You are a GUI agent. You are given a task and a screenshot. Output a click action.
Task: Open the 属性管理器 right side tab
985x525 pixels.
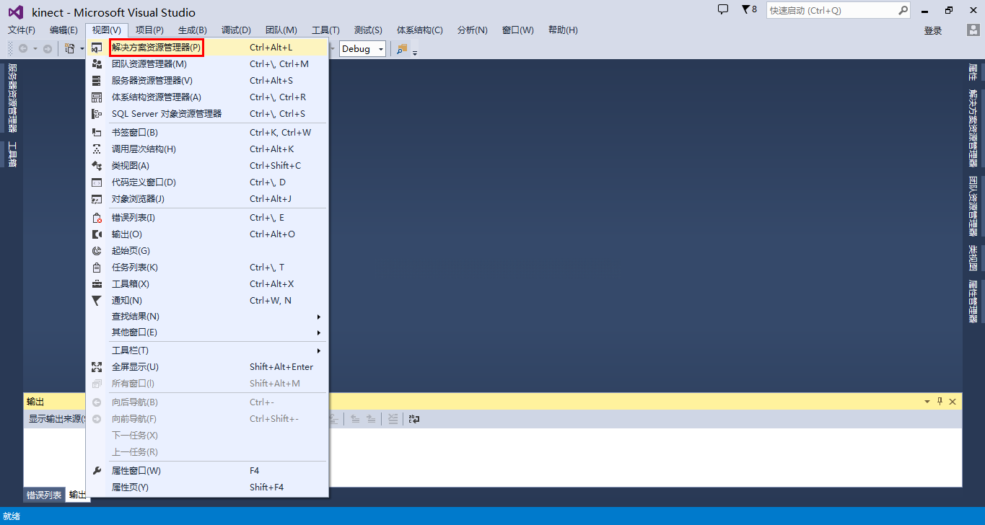tap(973, 301)
